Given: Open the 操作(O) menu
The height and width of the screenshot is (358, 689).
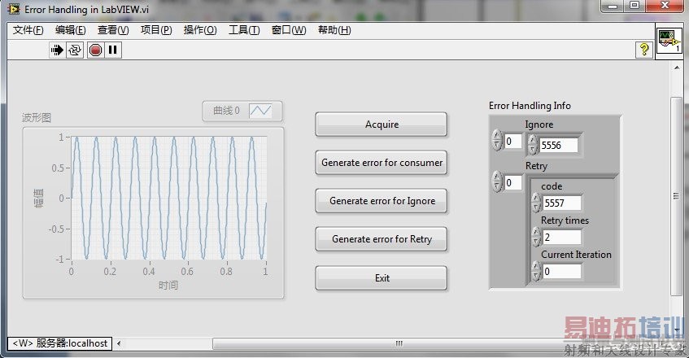Looking at the screenshot, I should 200,30.
